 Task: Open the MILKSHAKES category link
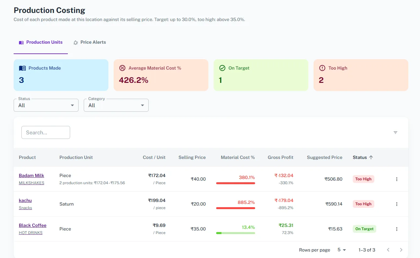[31, 183]
